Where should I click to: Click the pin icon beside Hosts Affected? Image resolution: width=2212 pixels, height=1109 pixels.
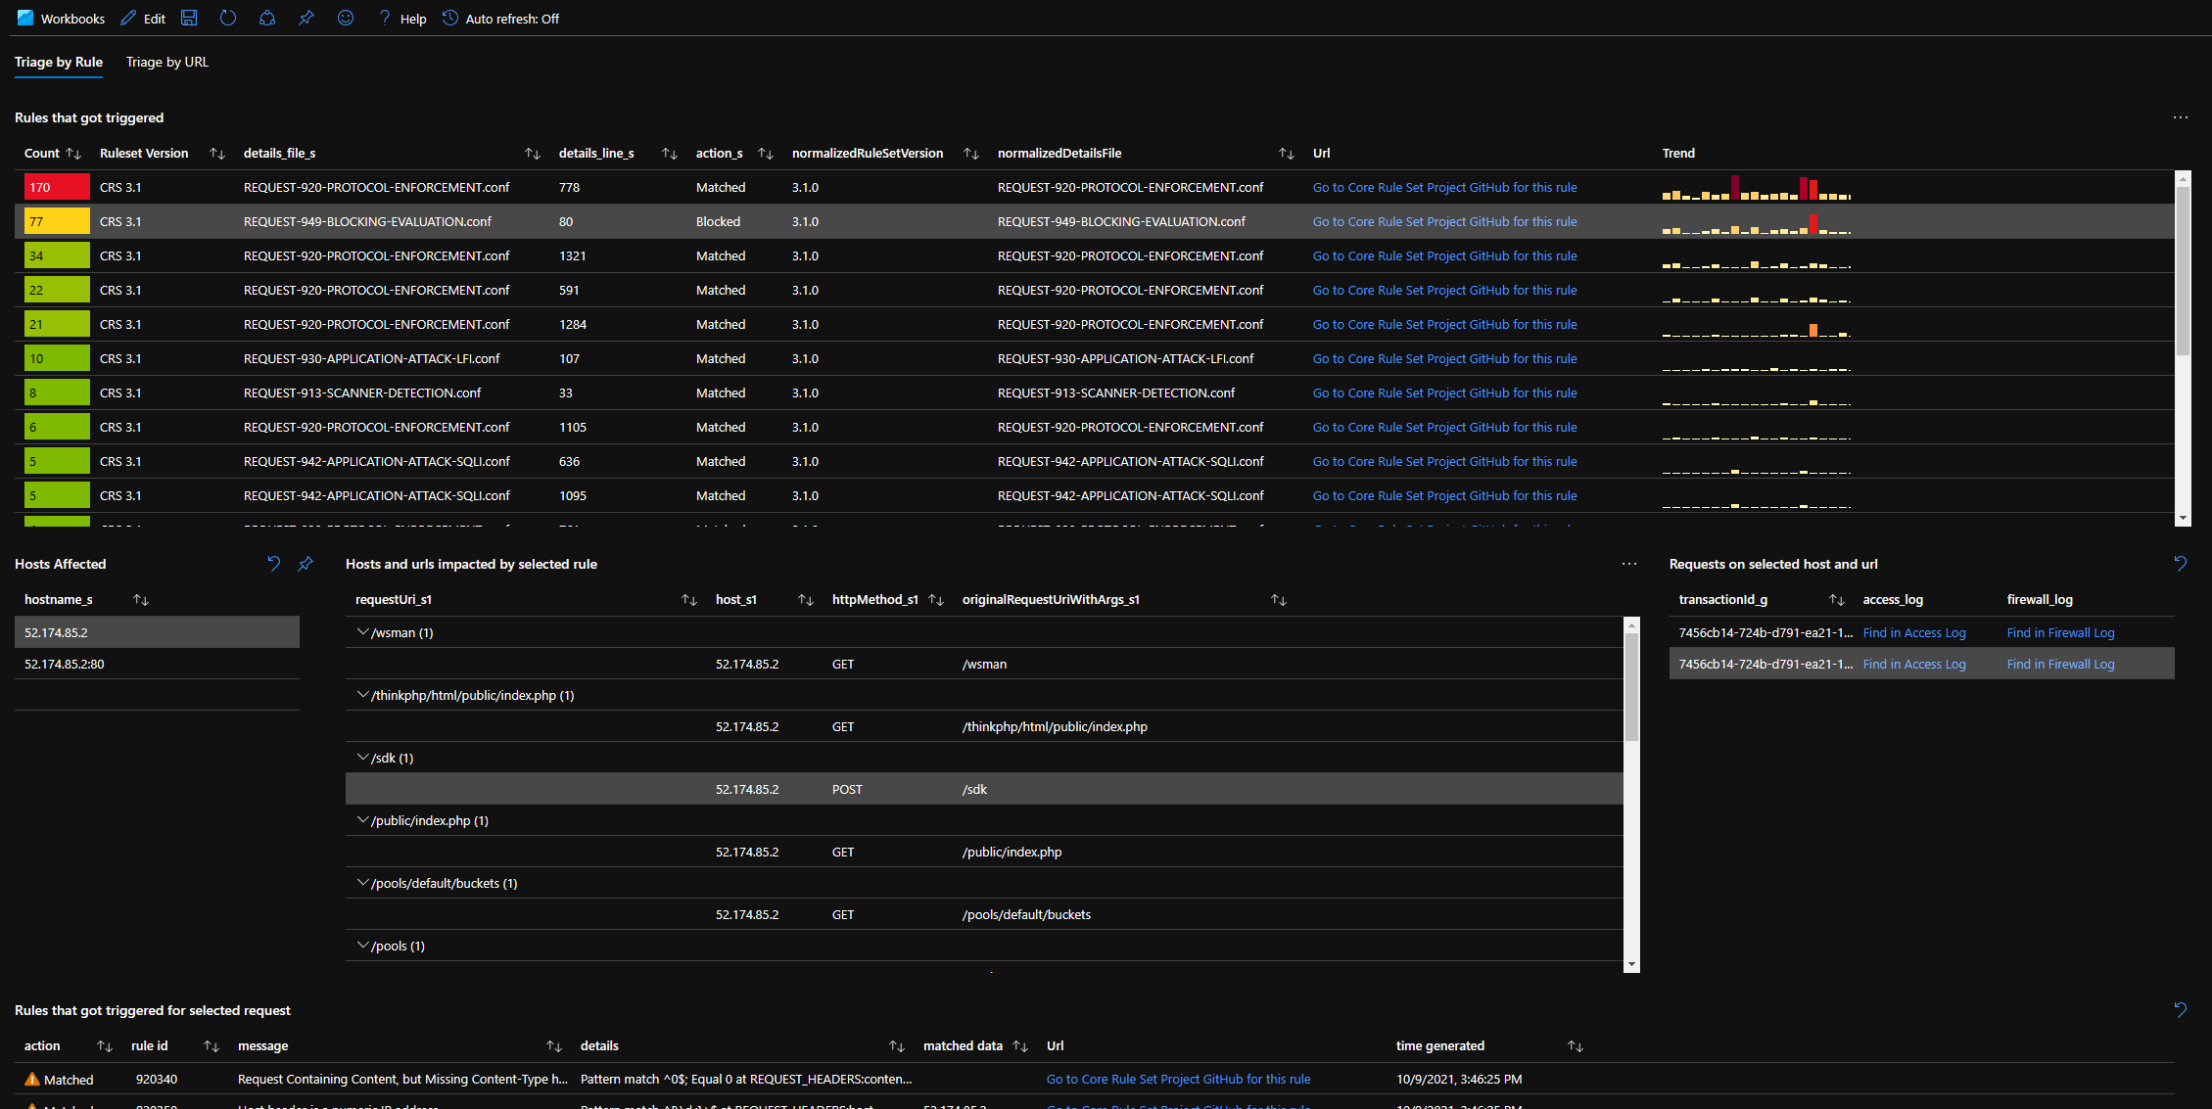point(306,564)
